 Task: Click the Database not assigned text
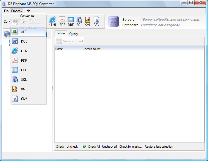point(160,25)
